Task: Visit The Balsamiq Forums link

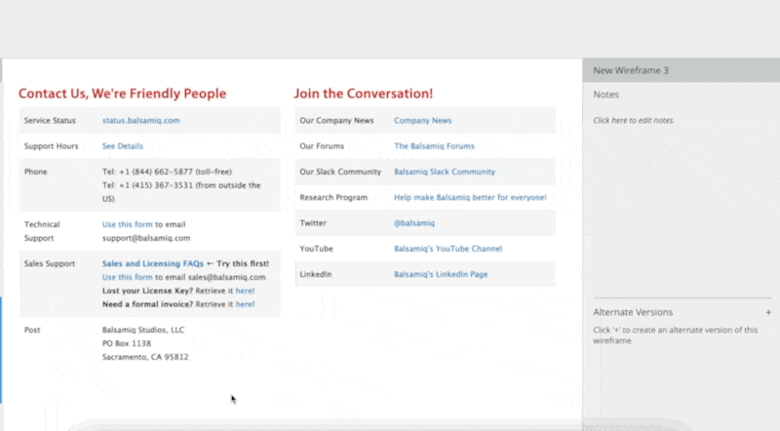Action: coord(434,146)
